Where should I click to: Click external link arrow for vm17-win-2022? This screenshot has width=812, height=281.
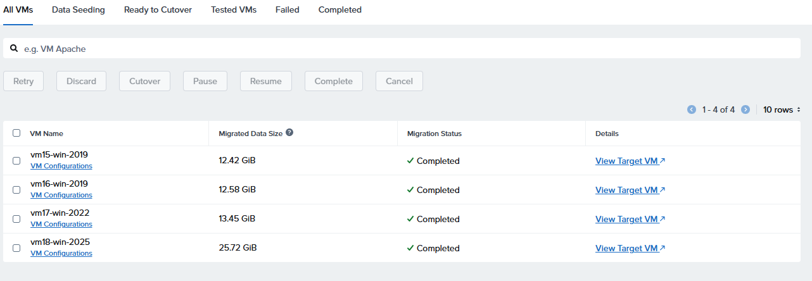point(663,219)
